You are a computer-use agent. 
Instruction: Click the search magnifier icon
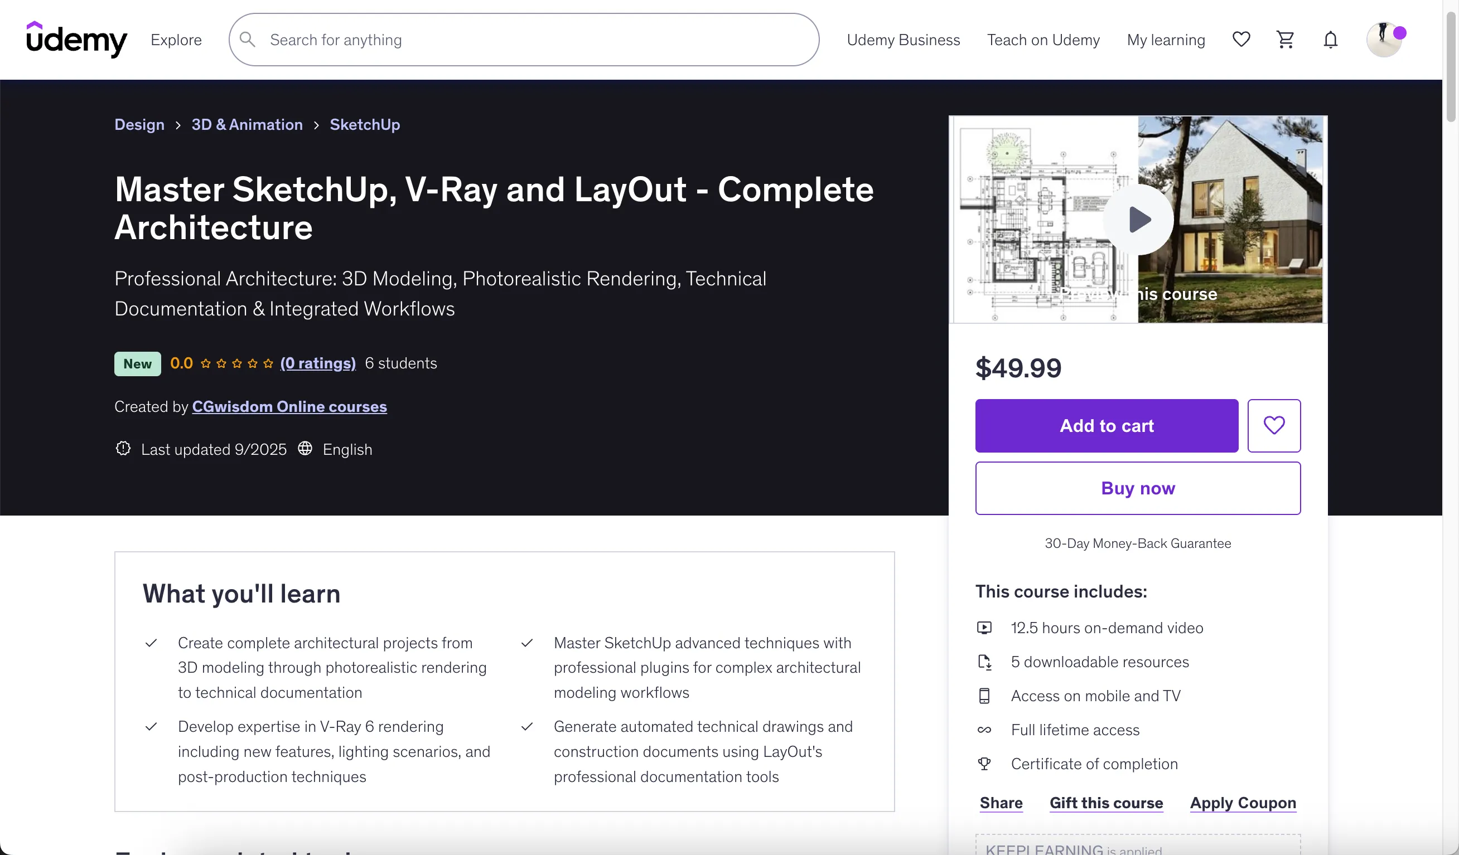click(248, 40)
